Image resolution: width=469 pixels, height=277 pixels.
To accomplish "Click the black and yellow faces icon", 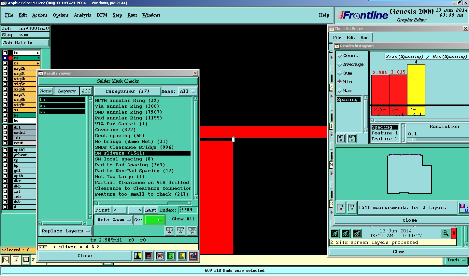I will pos(138,256).
